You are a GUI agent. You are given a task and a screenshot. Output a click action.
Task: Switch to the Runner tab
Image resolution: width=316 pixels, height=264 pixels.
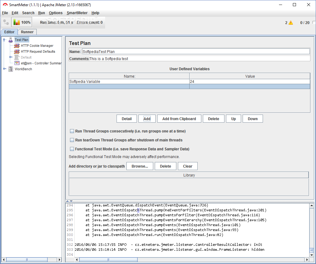pyautogui.click(x=27, y=32)
